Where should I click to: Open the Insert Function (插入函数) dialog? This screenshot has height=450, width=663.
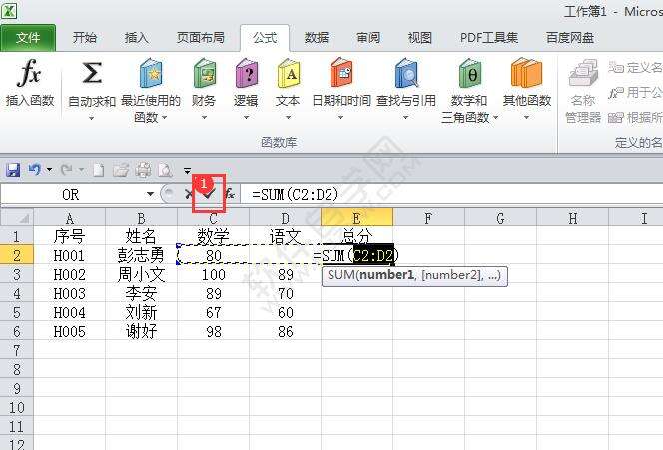pyautogui.click(x=30, y=83)
